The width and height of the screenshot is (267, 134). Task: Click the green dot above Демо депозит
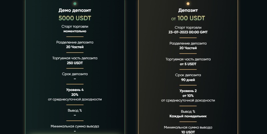pyautogui.click(x=75, y=4)
